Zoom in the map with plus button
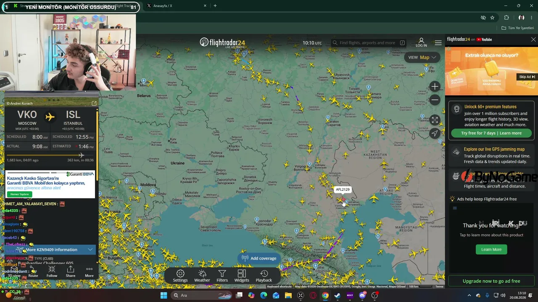Screen dimensions: 538x302 (435, 87)
